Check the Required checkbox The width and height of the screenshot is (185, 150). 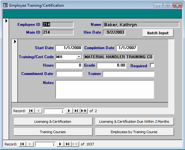(152, 65)
